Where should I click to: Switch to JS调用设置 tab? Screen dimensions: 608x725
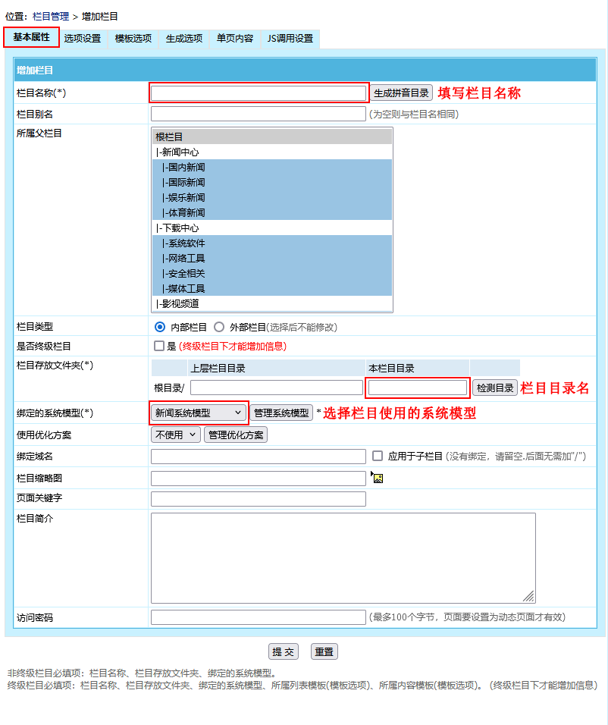(290, 39)
